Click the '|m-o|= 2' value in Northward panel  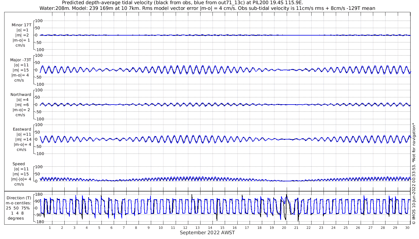click(21, 110)
